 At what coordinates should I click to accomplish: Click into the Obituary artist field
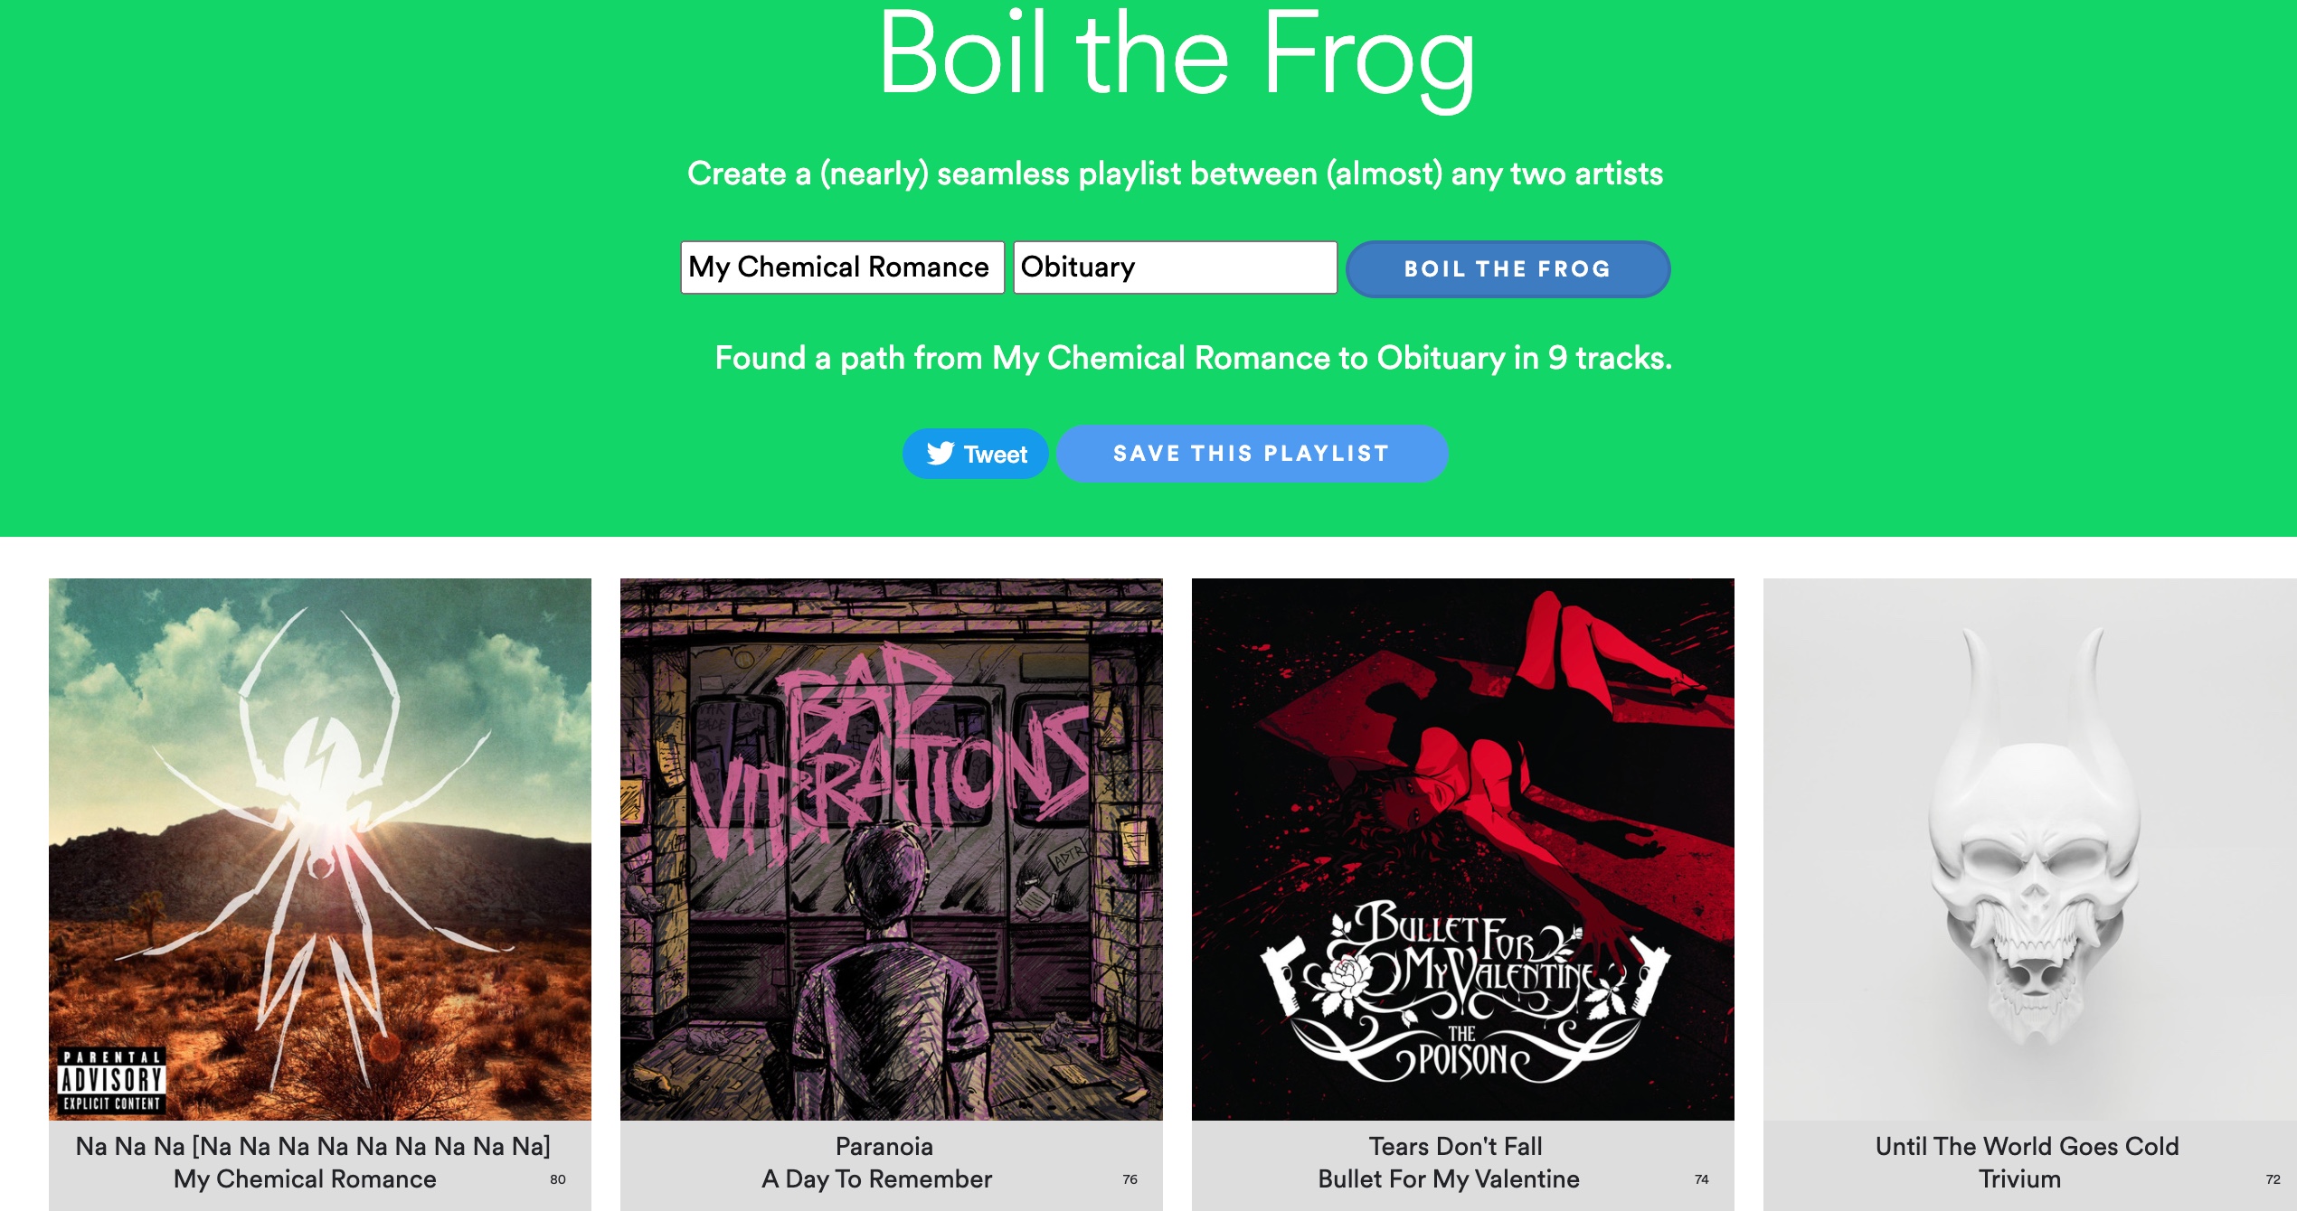click(x=1175, y=268)
